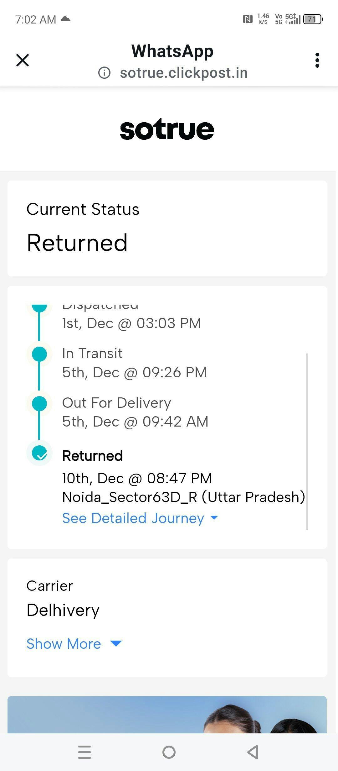Select the Out For Delivery timeline dot

pyautogui.click(x=39, y=403)
